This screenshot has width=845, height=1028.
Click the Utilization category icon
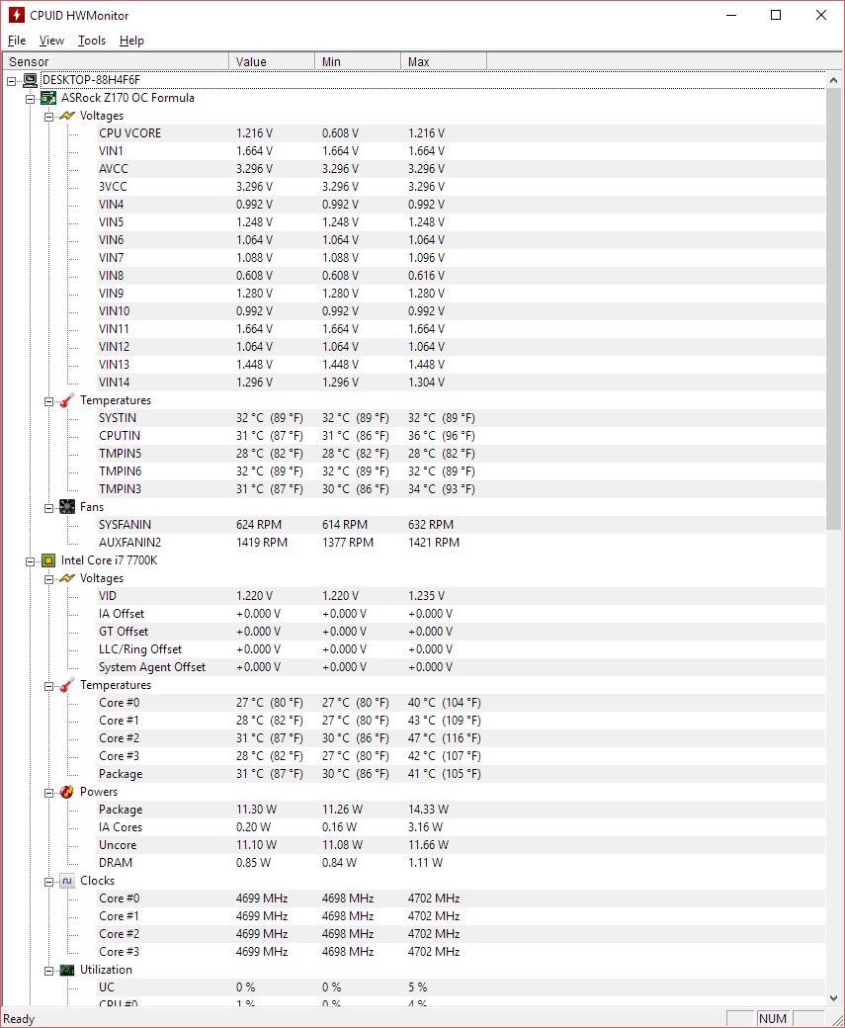point(67,970)
